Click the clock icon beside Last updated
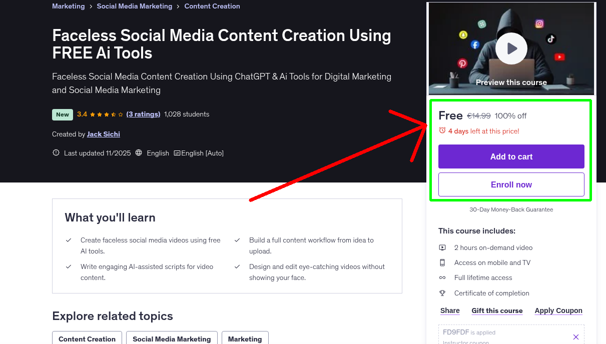 [56, 153]
